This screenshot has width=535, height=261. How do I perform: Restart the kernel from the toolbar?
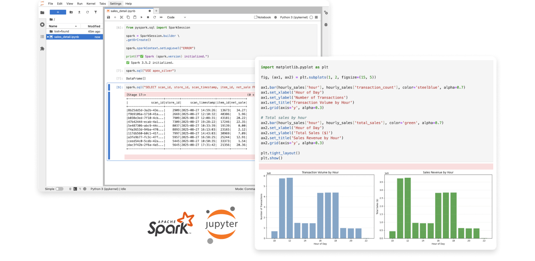click(x=154, y=17)
